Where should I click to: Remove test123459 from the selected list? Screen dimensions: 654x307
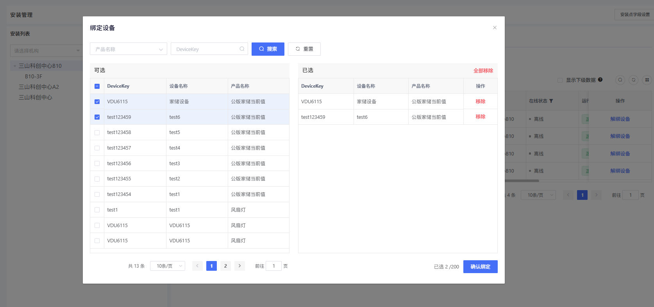click(x=480, y=117)
